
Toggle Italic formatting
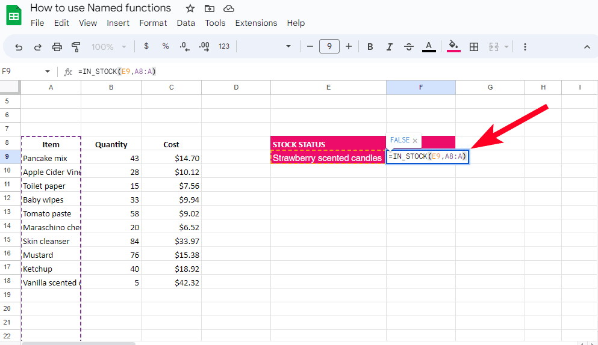click(x=389, y=47)
